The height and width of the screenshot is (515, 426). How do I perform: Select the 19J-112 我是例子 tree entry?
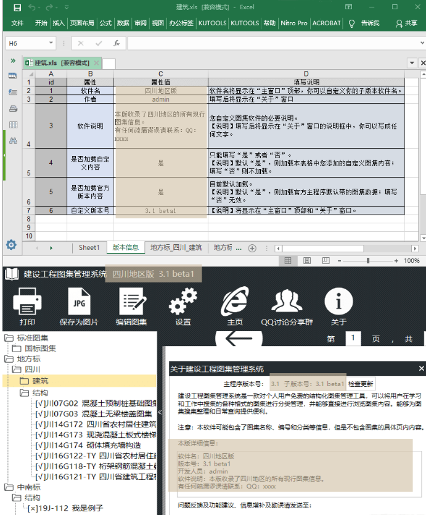65,508
